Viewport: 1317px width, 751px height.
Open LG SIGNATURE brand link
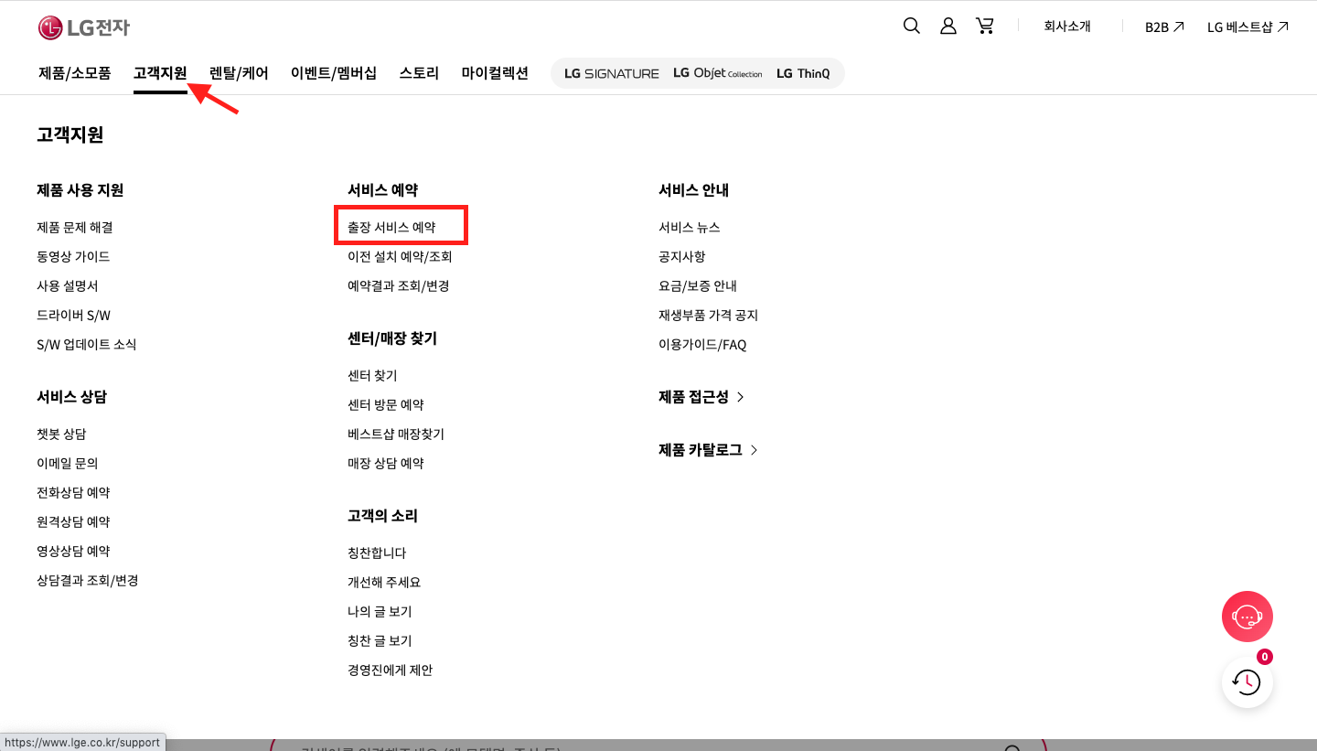coord(611,73)
